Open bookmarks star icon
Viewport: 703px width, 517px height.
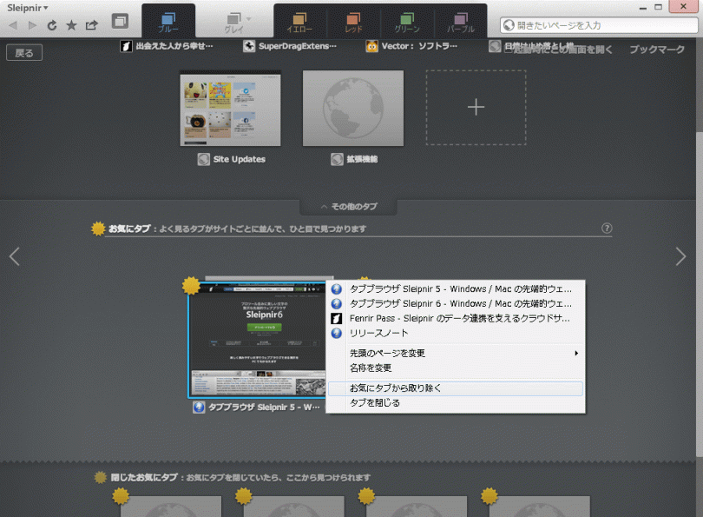[x=71, y=25]
